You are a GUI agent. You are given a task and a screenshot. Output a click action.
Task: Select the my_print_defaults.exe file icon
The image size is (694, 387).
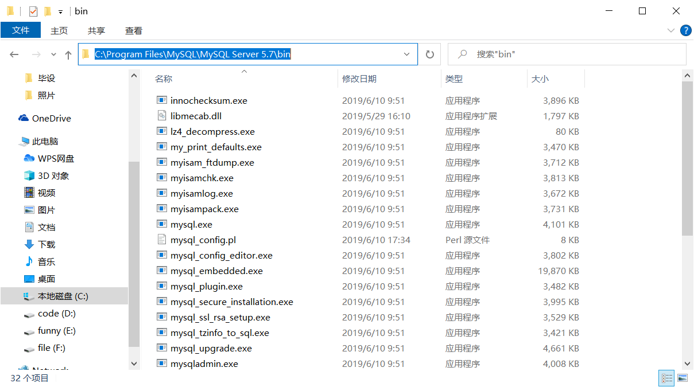tap(161, 146)
